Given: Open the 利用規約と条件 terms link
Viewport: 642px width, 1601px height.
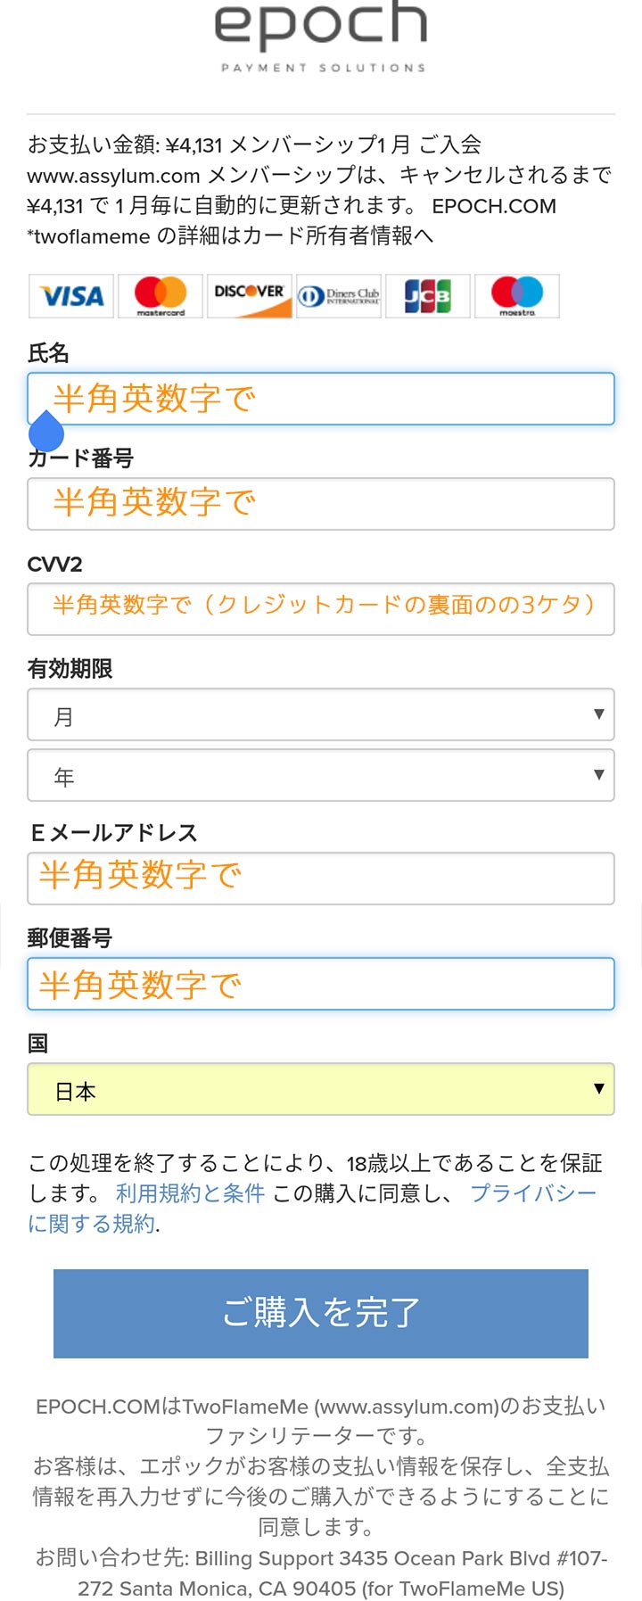Looking at the screenshot, I should click(x=190, y=1193).
